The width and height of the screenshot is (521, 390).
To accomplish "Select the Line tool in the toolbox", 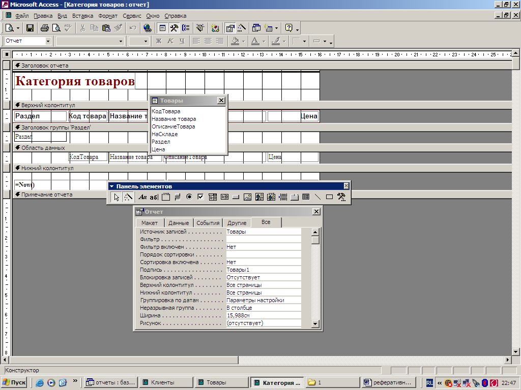I will tap(317, 197).
